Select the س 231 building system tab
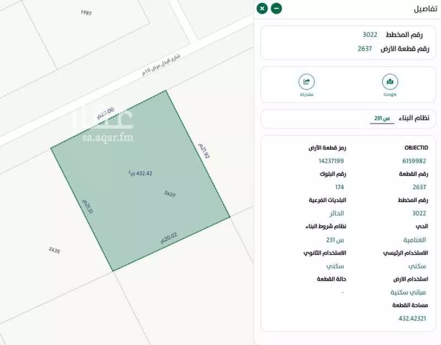The image size is (441, 345). pos(382,118)
